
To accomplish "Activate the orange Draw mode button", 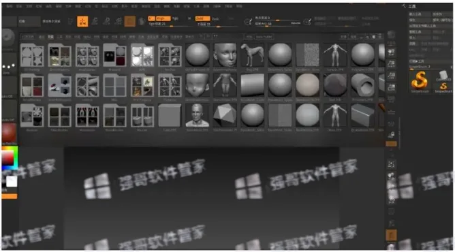I will pyautogui.click(x=82, y=22).
